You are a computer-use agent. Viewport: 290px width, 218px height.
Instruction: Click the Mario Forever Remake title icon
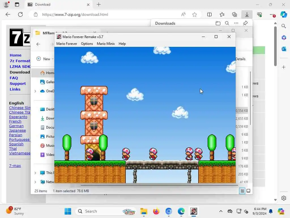pos(59,37)
